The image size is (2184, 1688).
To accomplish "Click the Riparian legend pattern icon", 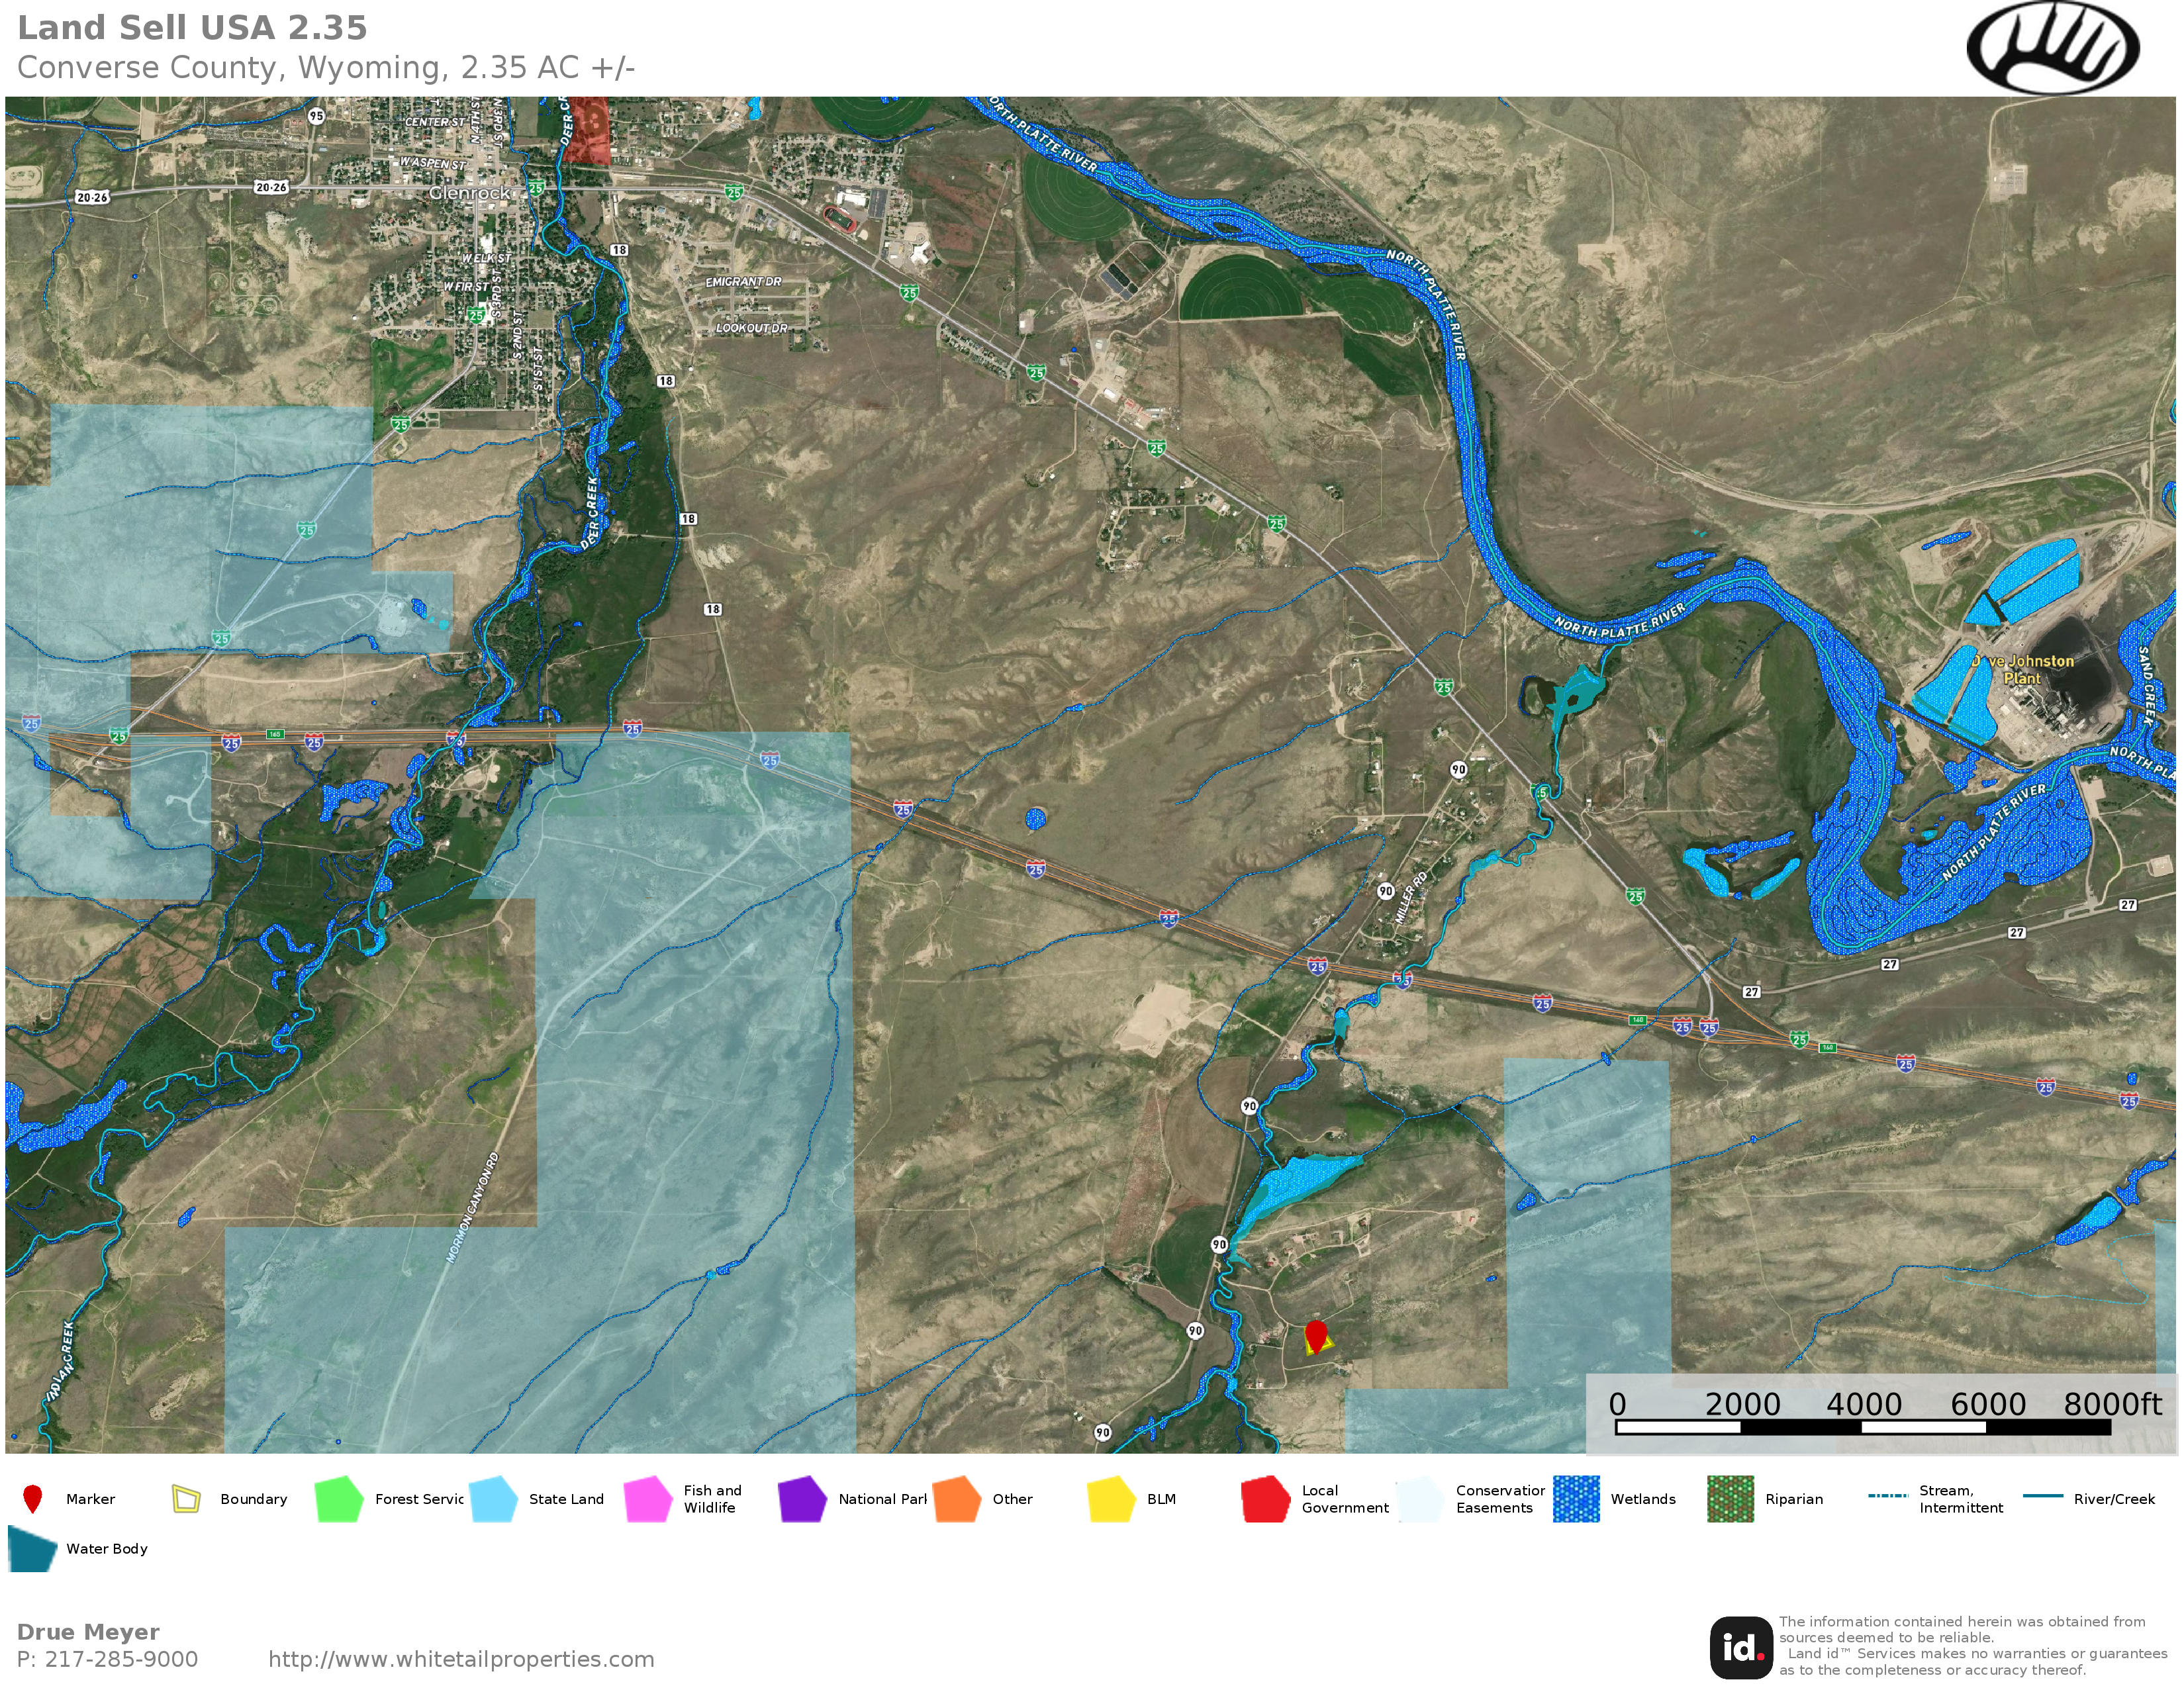I will (1730, 1498).
